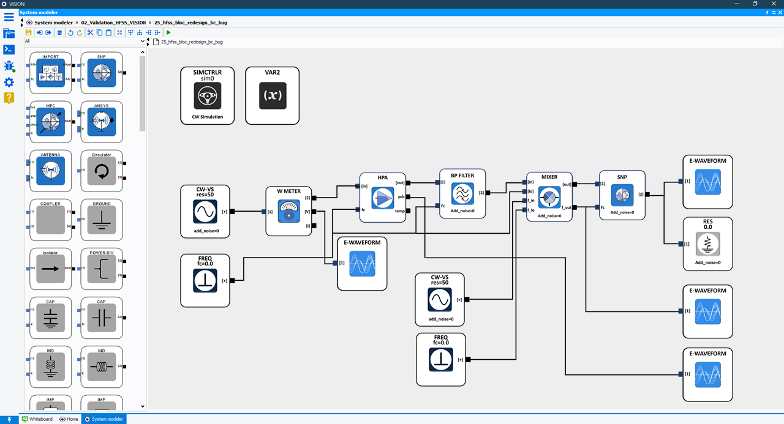784x424 pixels.
Task: Go to System modeler breadcrumb root
Action: click(x=53, y=23)
